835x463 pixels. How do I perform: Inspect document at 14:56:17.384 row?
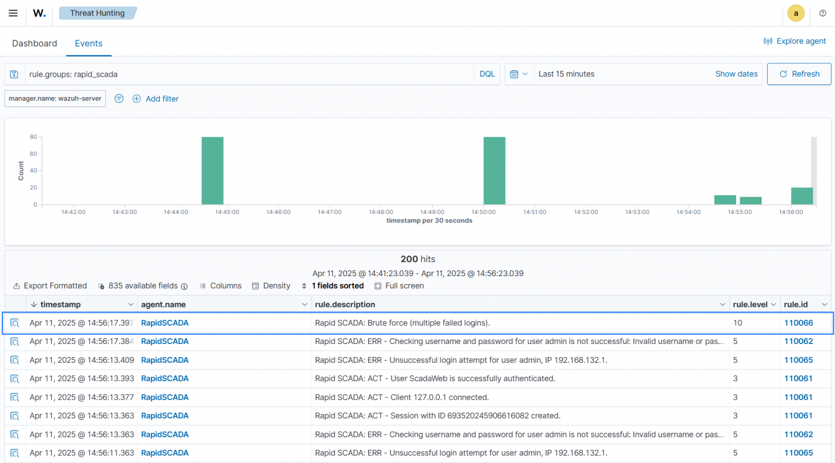15,341
